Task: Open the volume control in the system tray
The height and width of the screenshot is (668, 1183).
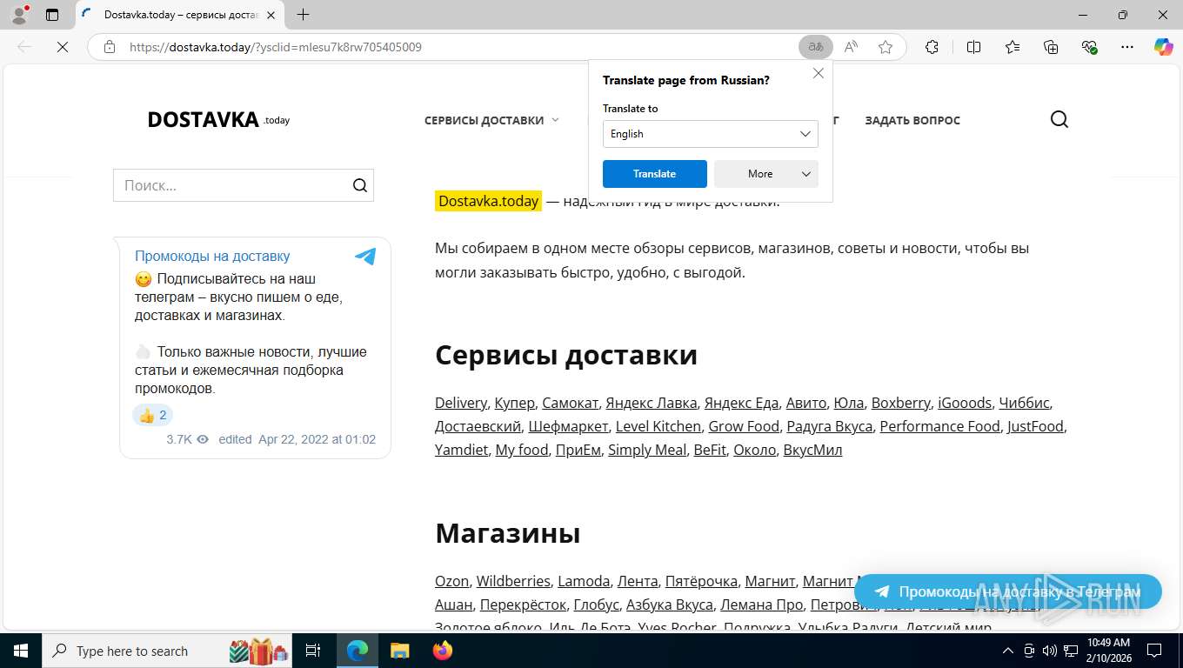Action: coord(1050,651)
